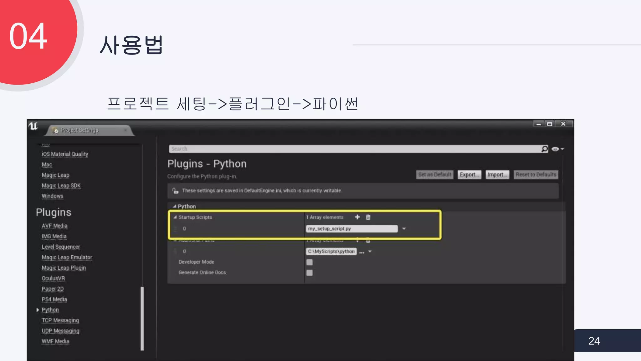Collapse the Python section
Screen dimensions: 641x361
175,206
